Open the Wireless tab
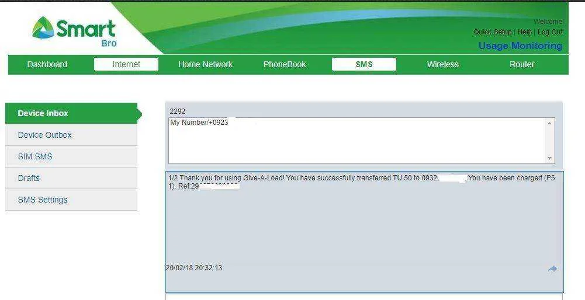Screen dimensions: 585x300 (443, 64)
